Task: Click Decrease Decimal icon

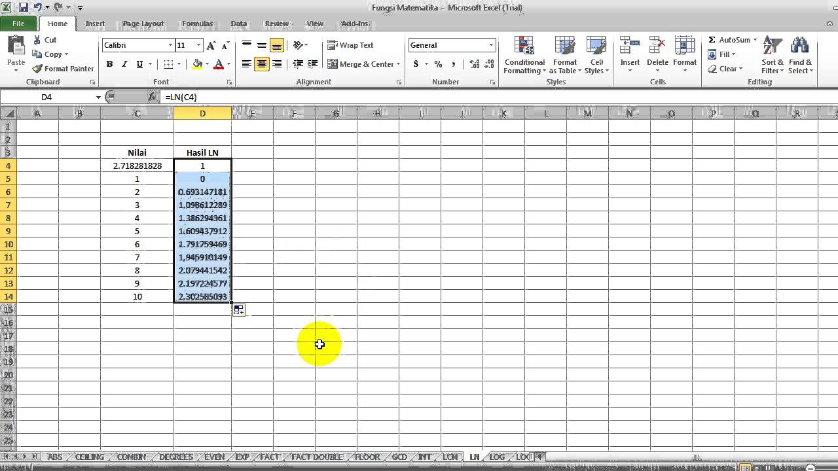Action: click(489, 64)
